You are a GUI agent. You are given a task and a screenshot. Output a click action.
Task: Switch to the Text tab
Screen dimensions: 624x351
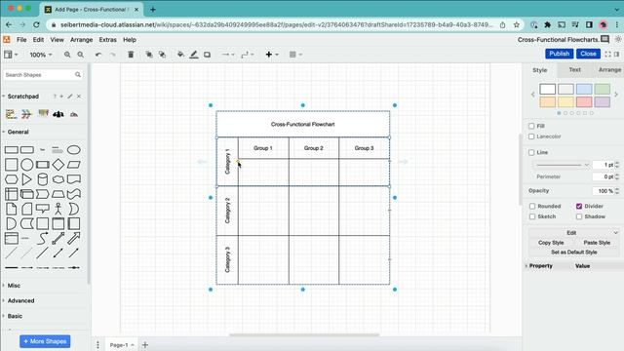(x=574, y=69)
